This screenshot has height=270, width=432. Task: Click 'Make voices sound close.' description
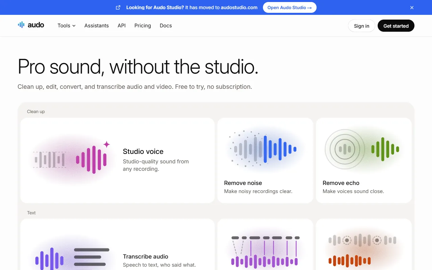click(353, 191)
